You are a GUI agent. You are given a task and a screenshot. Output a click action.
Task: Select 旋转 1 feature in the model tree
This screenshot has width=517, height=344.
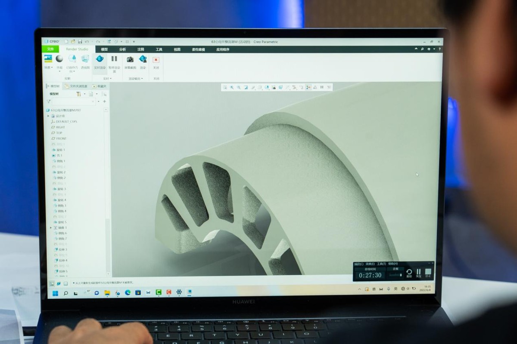pos(59,150)
